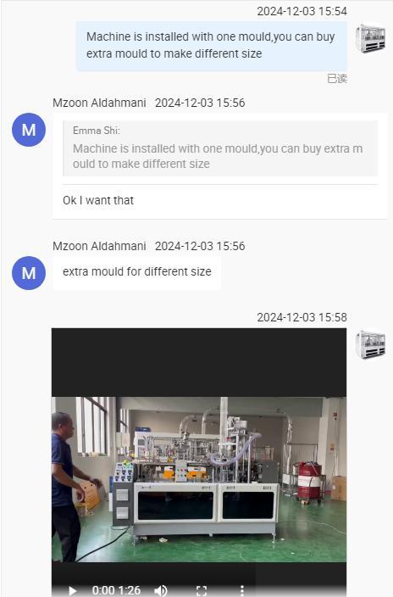Click the 2024-12-03 15:58 timestamp

click(302, 317)
